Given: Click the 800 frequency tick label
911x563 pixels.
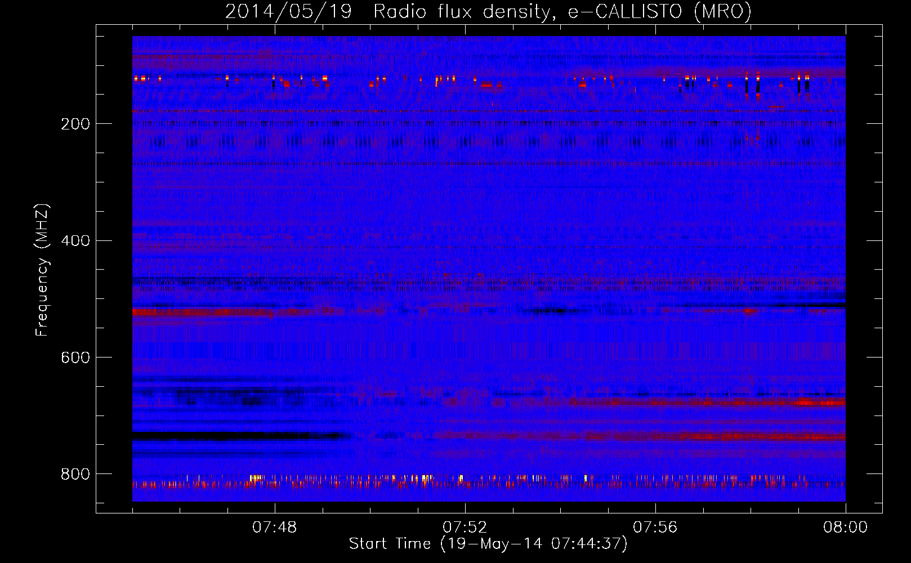Looking at the screenshot, I should coord(75,474).
